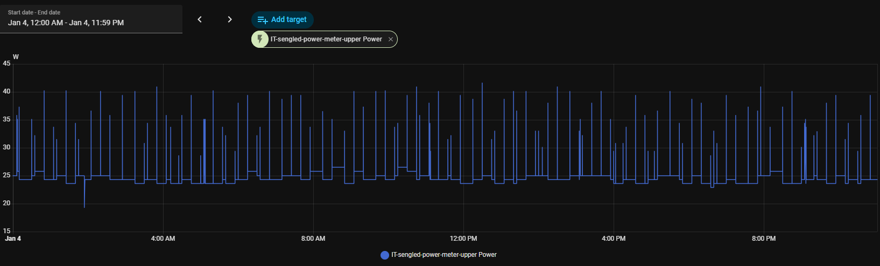Click the Add target button label

click(x=288, y=20)
